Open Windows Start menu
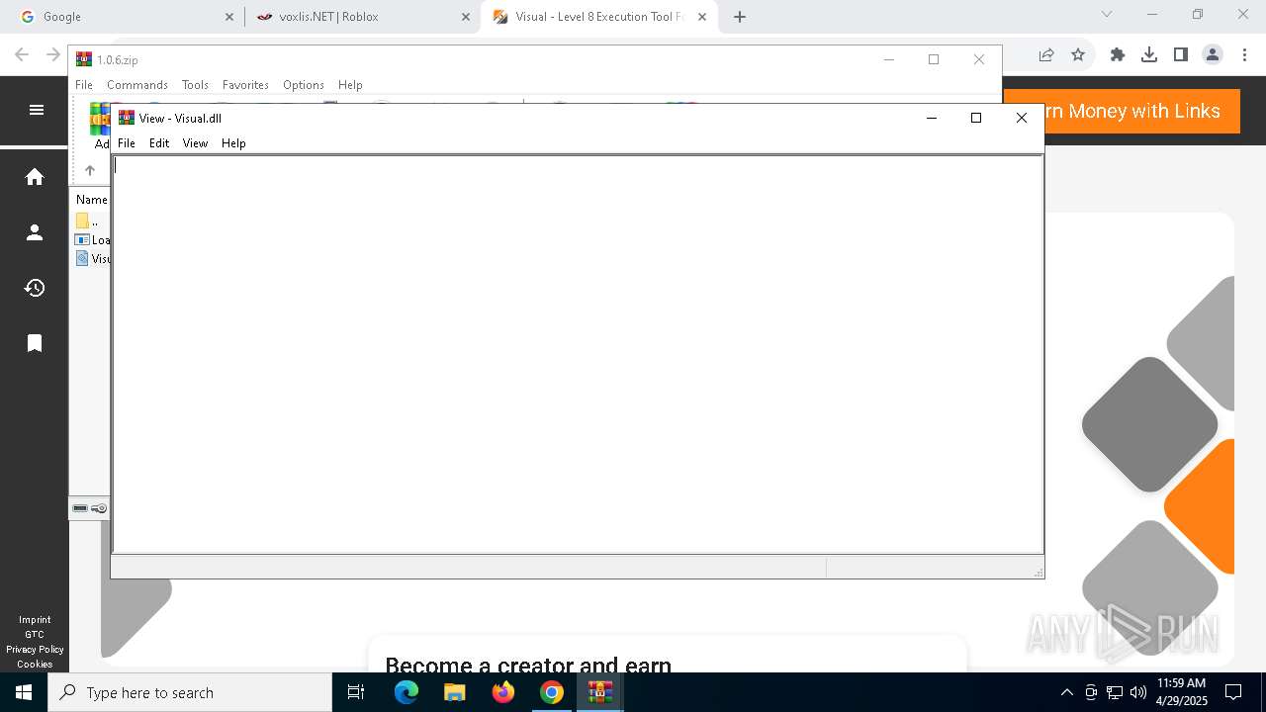 [x=24, y=692]
